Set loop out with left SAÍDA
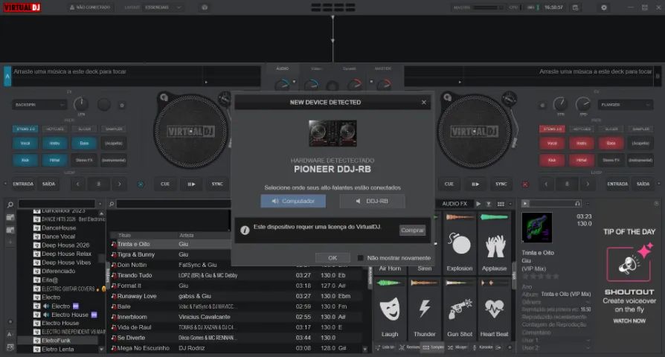Screen dimensions: 665x357 point(49,184)
